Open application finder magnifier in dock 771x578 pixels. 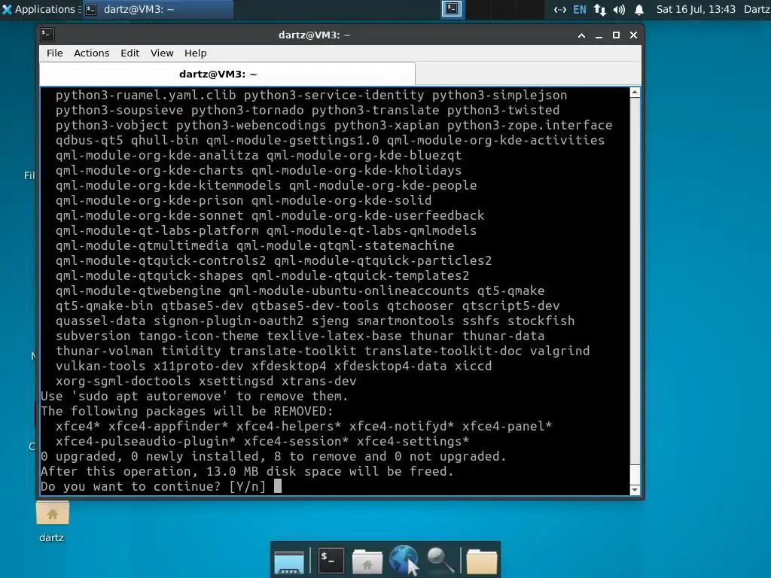click(440, 560)
